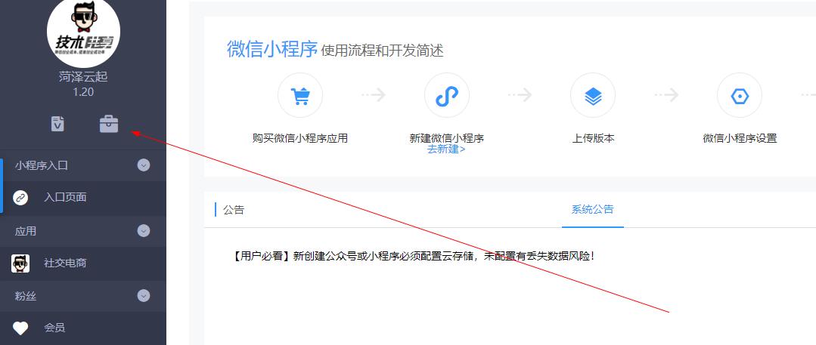Click the briefcase toolbox icon
The height and width of the screenshot is (345, 816).
click(110, 124)
